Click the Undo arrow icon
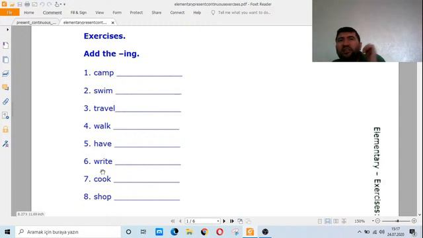Screen dimensions: 423x238 tap(42, 5)
